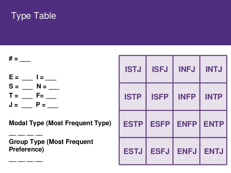Select the ISFP type cell
Image resolution: width=231 pixels, height=173 pixels.
coord(160,97)
